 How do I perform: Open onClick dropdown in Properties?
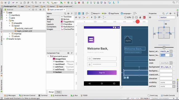click(x=174, y=86)
